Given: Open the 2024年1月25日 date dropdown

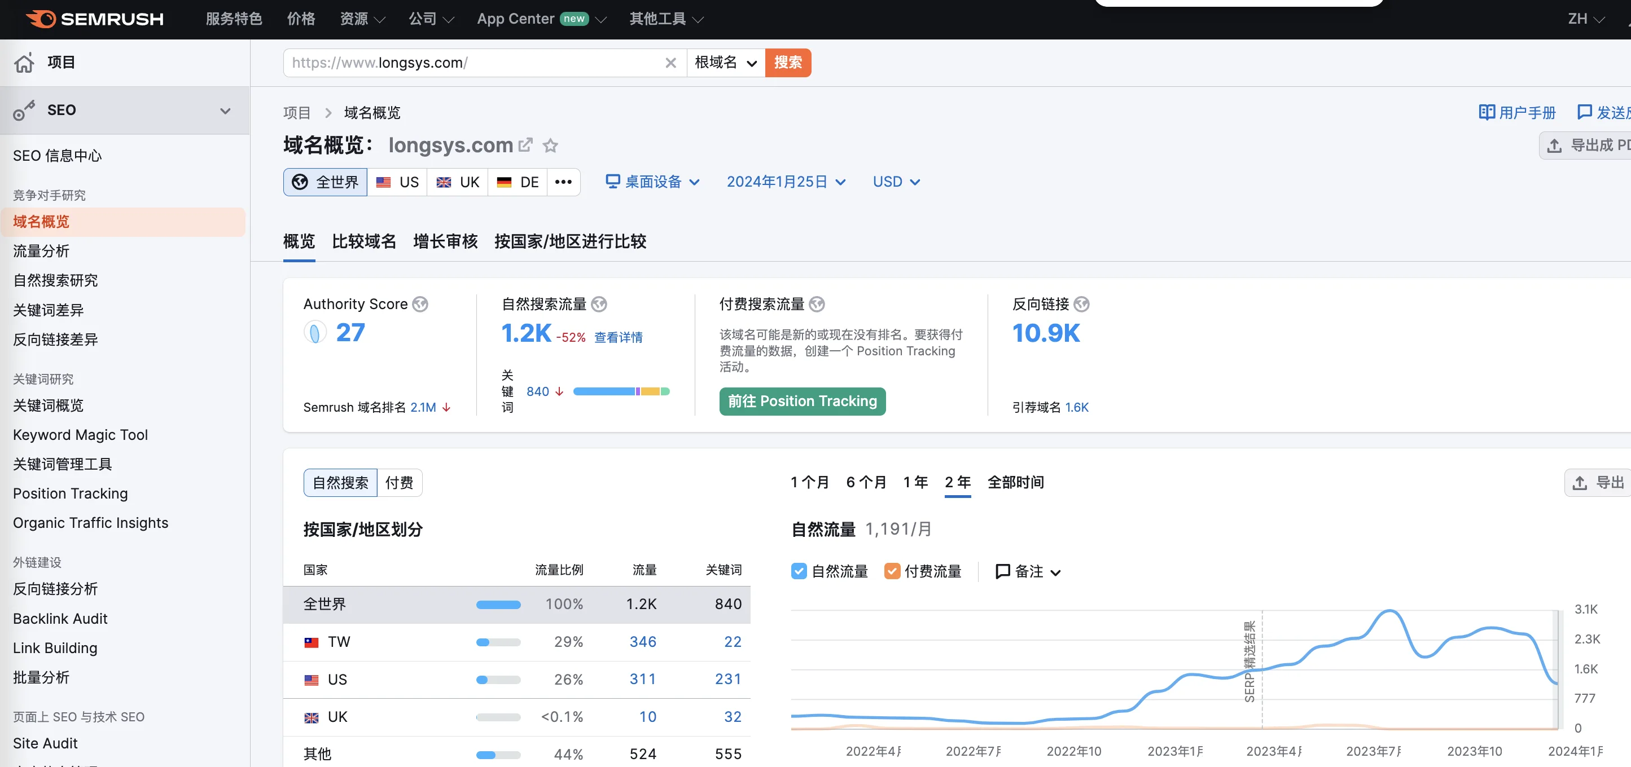Looking at the screenshot, I should (786, 182).
